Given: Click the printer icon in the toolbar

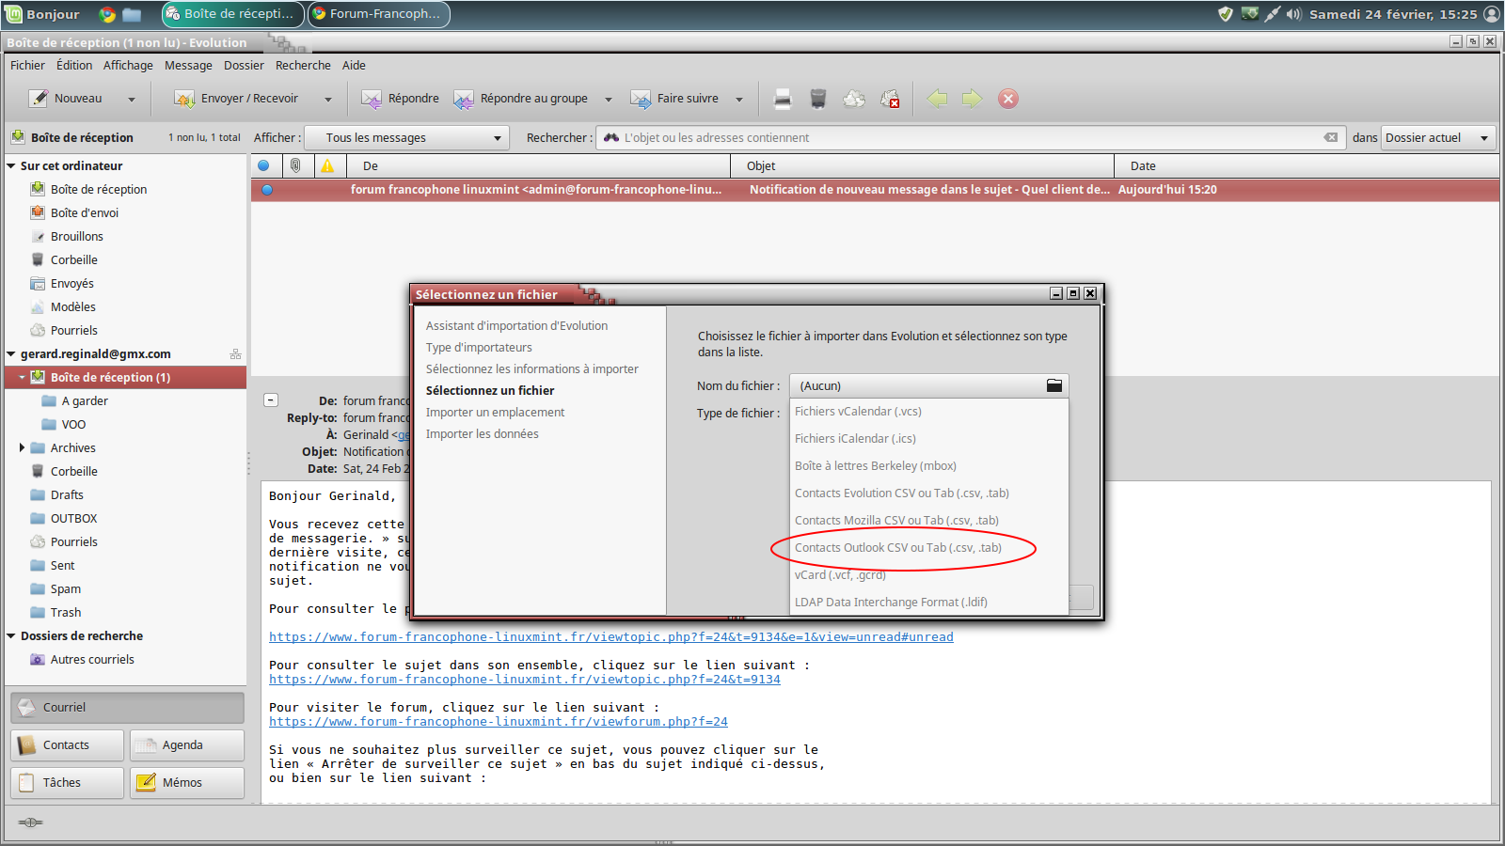Looking at the screenshot, I should 783,99.
